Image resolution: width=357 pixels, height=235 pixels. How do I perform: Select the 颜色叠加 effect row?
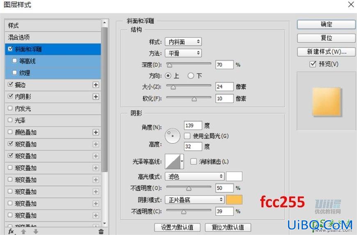coord(53,132)
